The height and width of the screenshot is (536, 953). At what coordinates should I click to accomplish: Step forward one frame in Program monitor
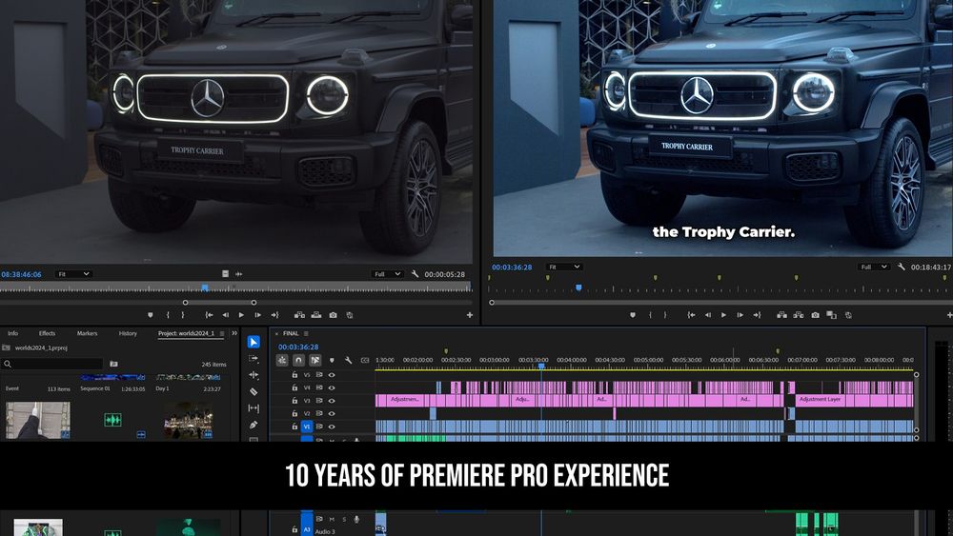coord(740,315)
